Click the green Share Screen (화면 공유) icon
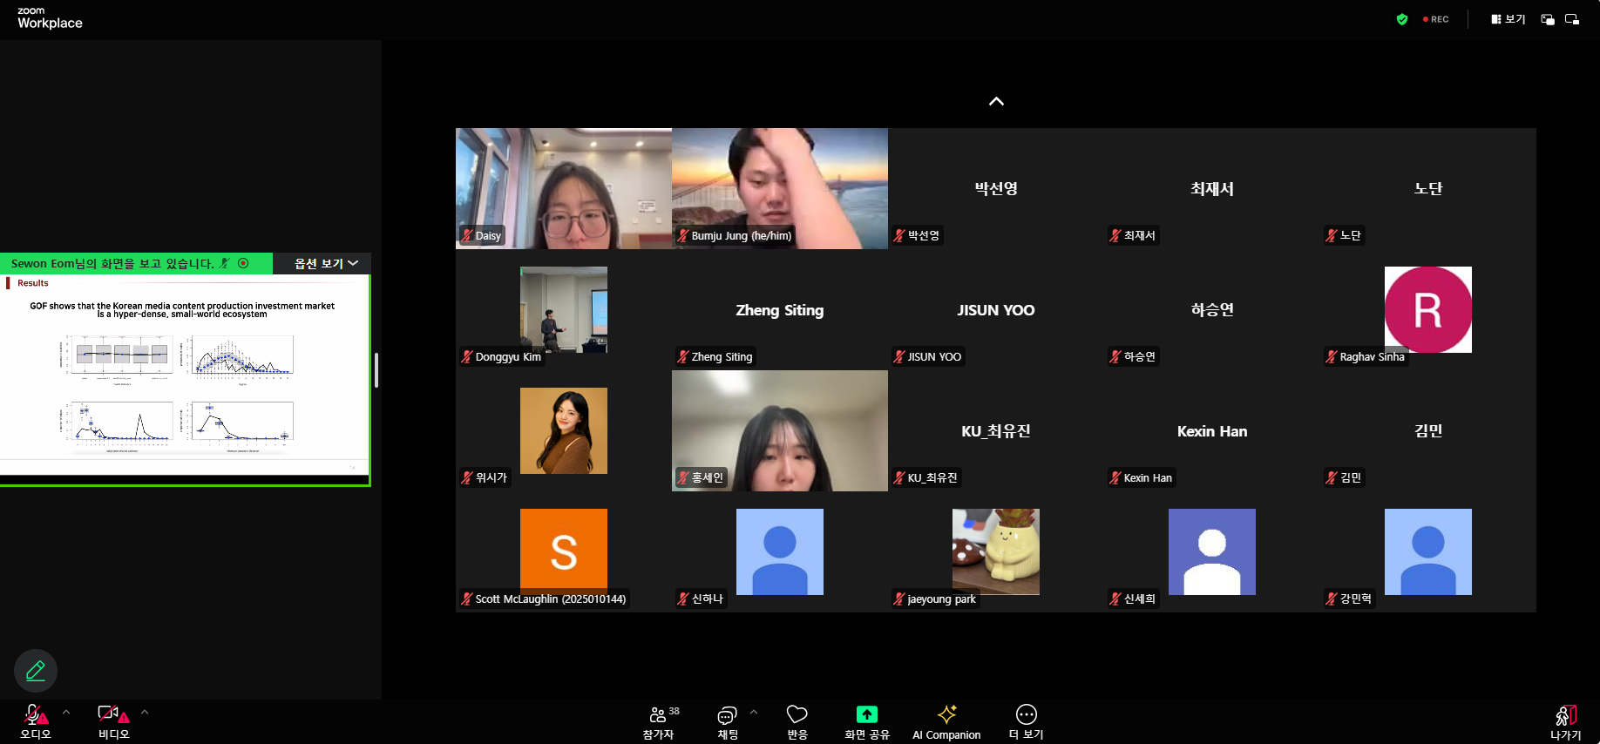 [866, 714]
